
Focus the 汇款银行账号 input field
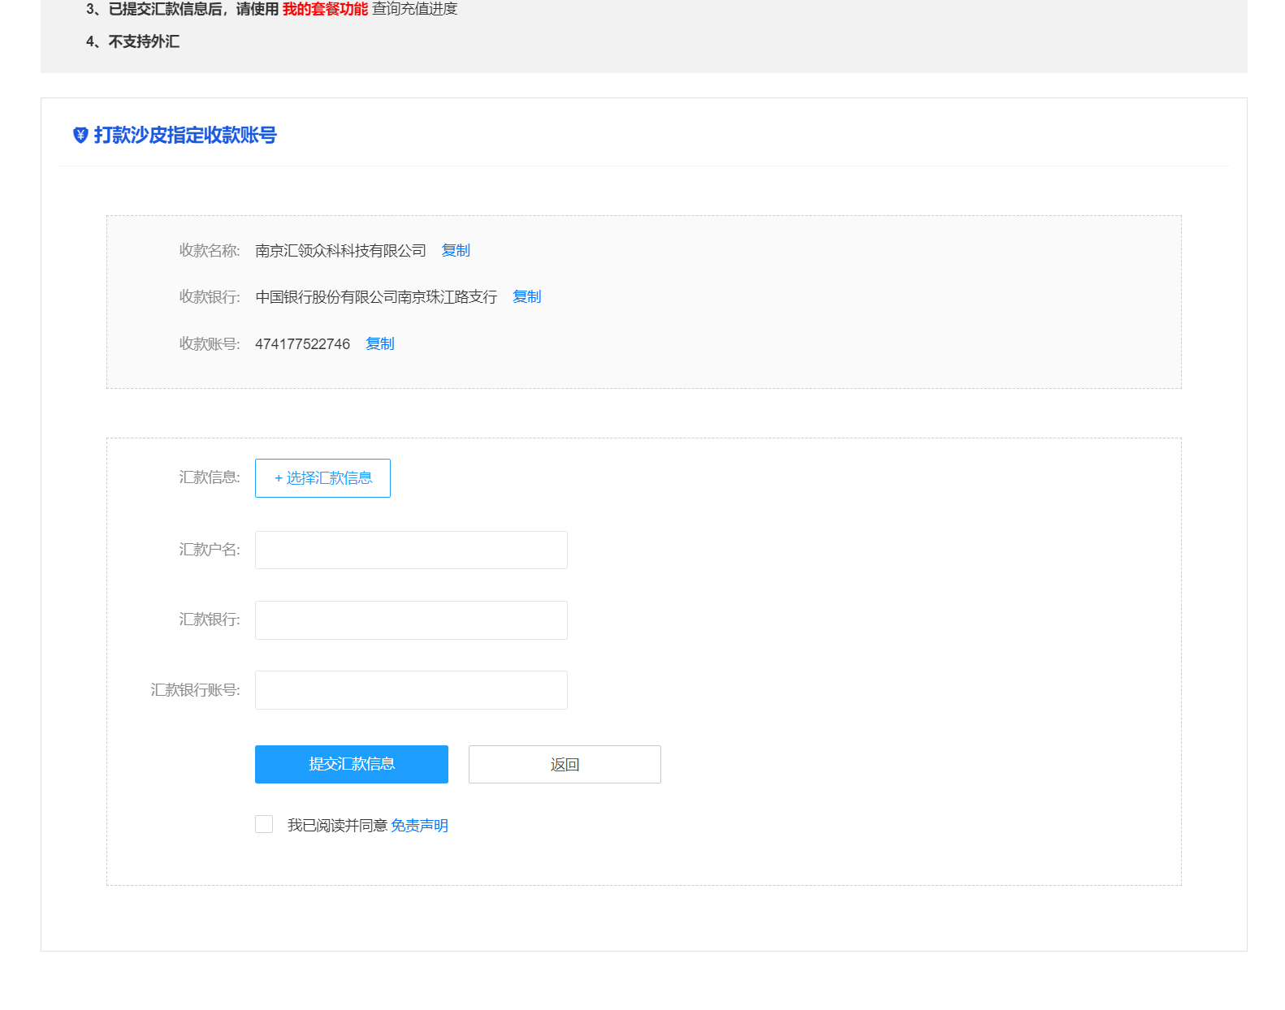click(411, 690)
